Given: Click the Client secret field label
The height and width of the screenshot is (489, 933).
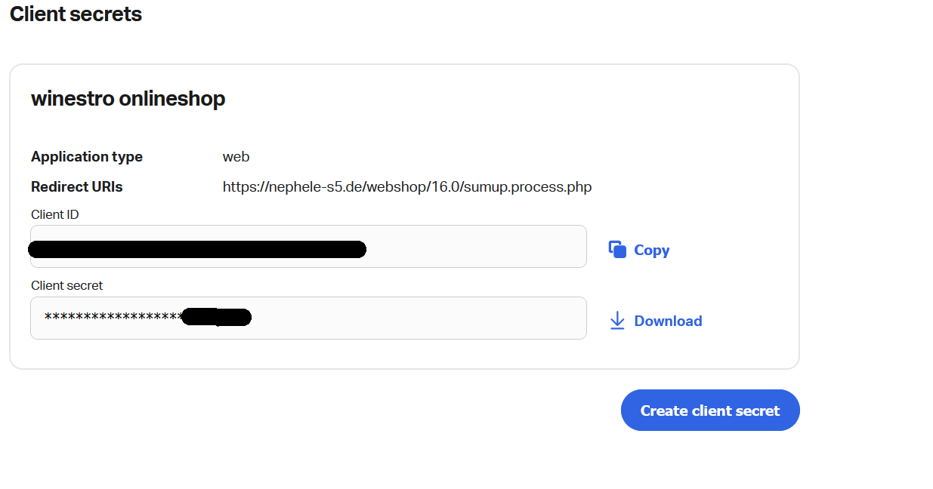Looking at the screenshot, I should pyautogui.click(x=66, y=285).
